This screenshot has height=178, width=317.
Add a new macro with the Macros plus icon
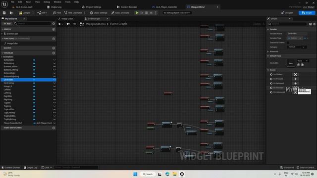click(x=53, y=48)
